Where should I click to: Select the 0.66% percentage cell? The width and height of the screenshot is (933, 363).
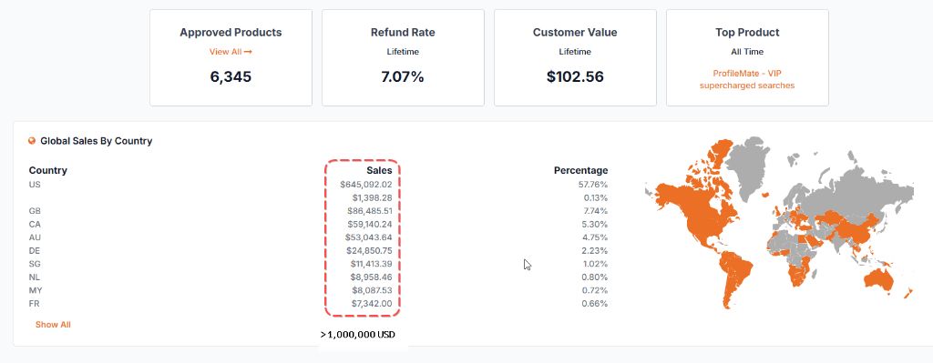coord(595,304)
